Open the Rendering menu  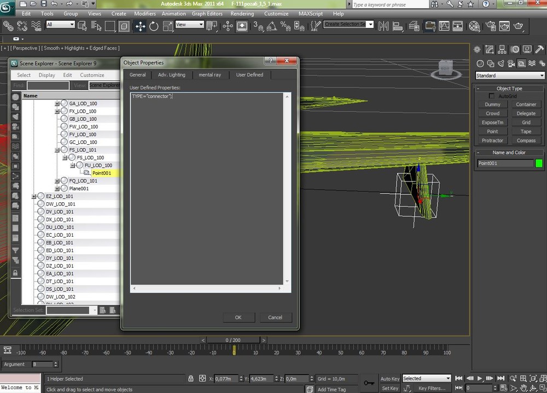click(242, 14)
